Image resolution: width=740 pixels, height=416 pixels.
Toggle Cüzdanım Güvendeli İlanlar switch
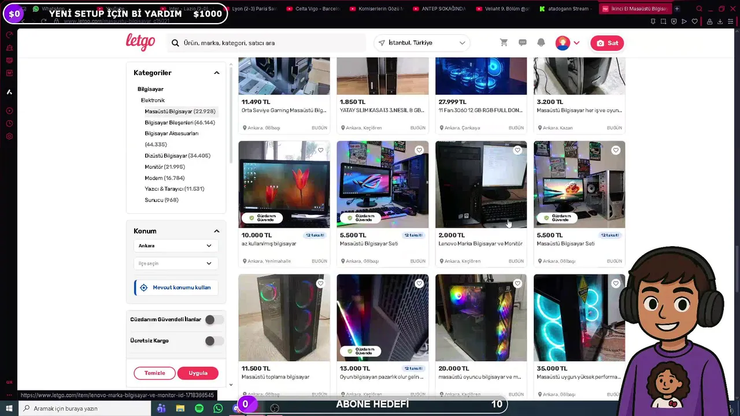214,320
